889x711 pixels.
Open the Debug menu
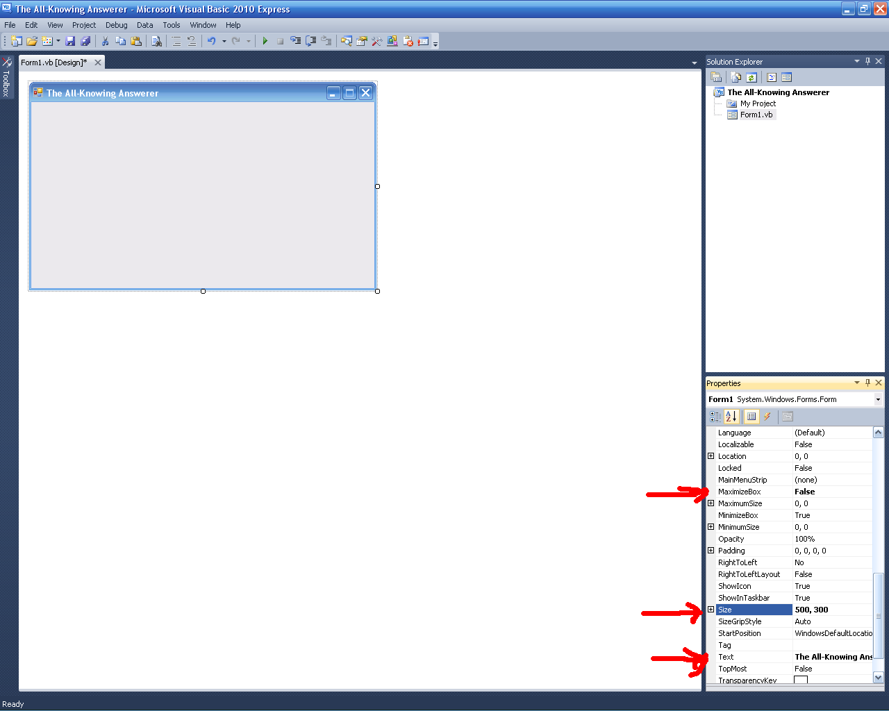tap(116, 25)
